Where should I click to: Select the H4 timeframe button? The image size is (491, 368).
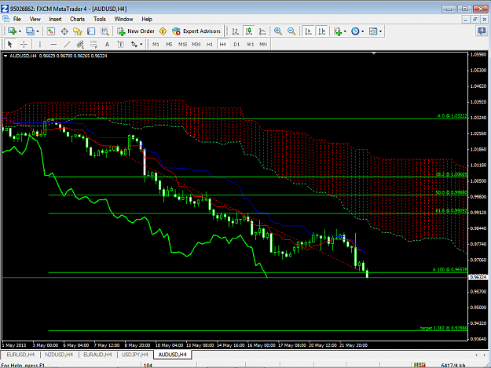point(222,44)
